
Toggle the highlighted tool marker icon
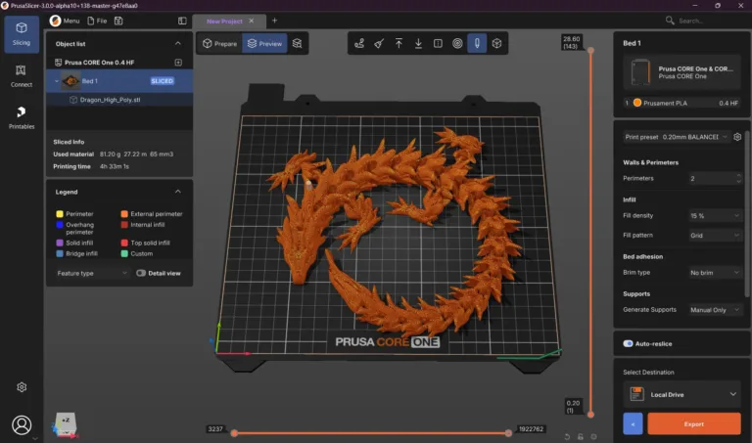(x=477, y=44)
